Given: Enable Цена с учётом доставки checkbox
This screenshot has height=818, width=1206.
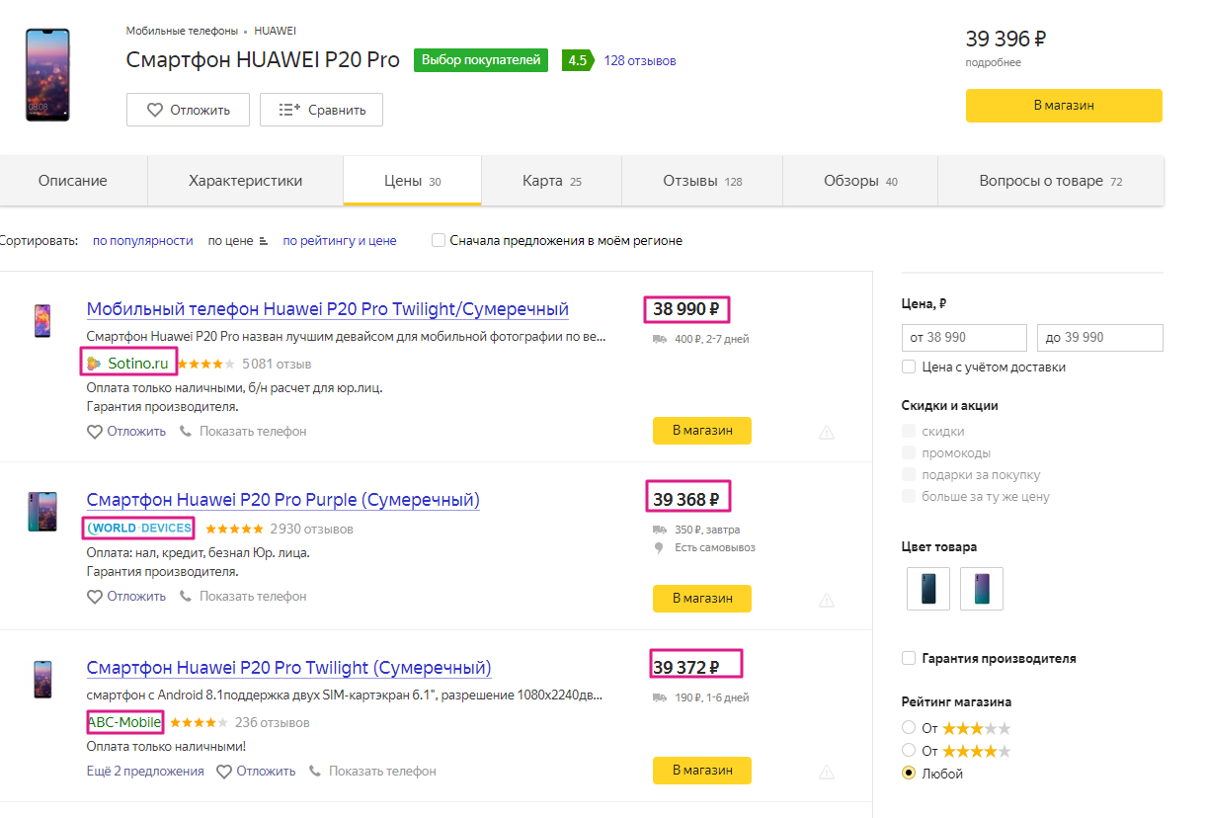Looking at the screenshot, I should click(x=909, y=367).
